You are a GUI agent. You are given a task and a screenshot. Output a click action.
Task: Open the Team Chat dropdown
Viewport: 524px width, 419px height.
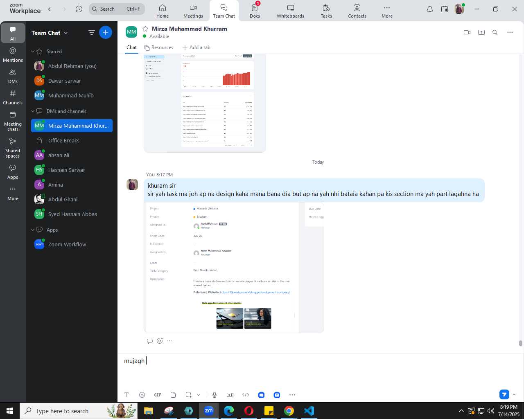tap(50, 33)
